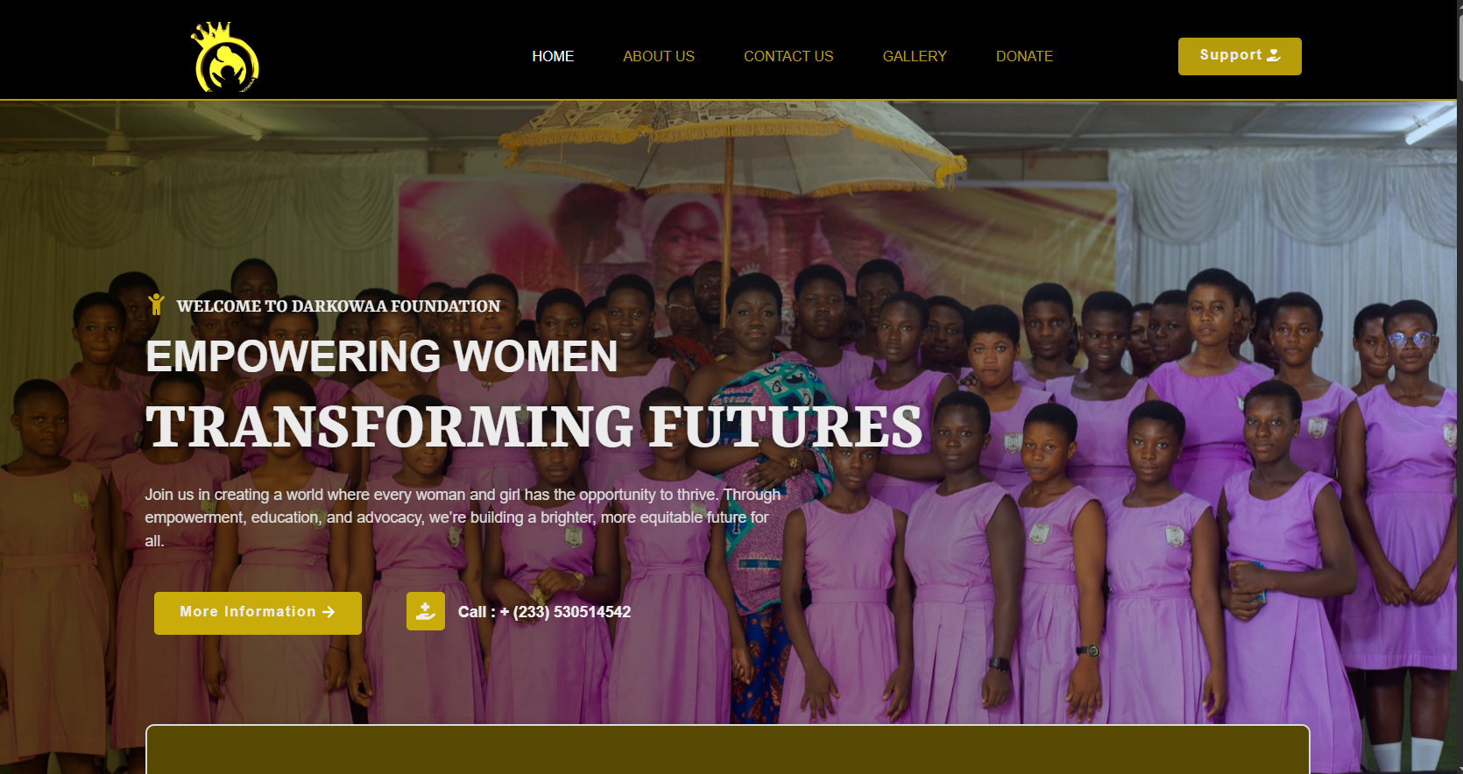Image resolution: width=1463 pixels, height=774 pixels.
Task: Click the WELCOME TO DARKOWAA FOUNDATION text
Action: tap(338, 306)
